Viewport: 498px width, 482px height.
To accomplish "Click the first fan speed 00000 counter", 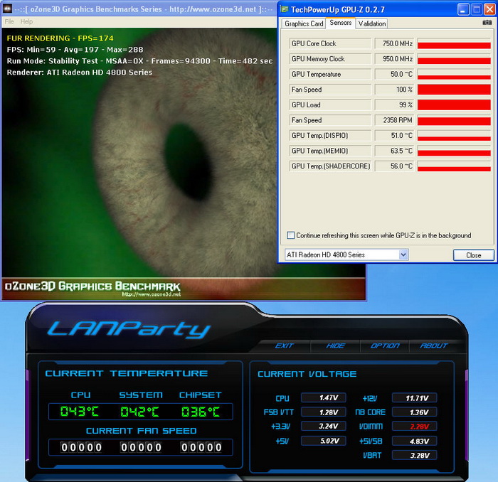I will 81,447.
